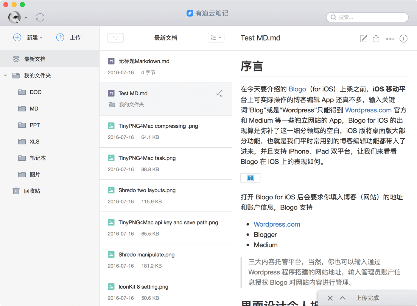417x306 pixels.
Task: Click the 回收站 trash can icon
Action: pos(16,191)
